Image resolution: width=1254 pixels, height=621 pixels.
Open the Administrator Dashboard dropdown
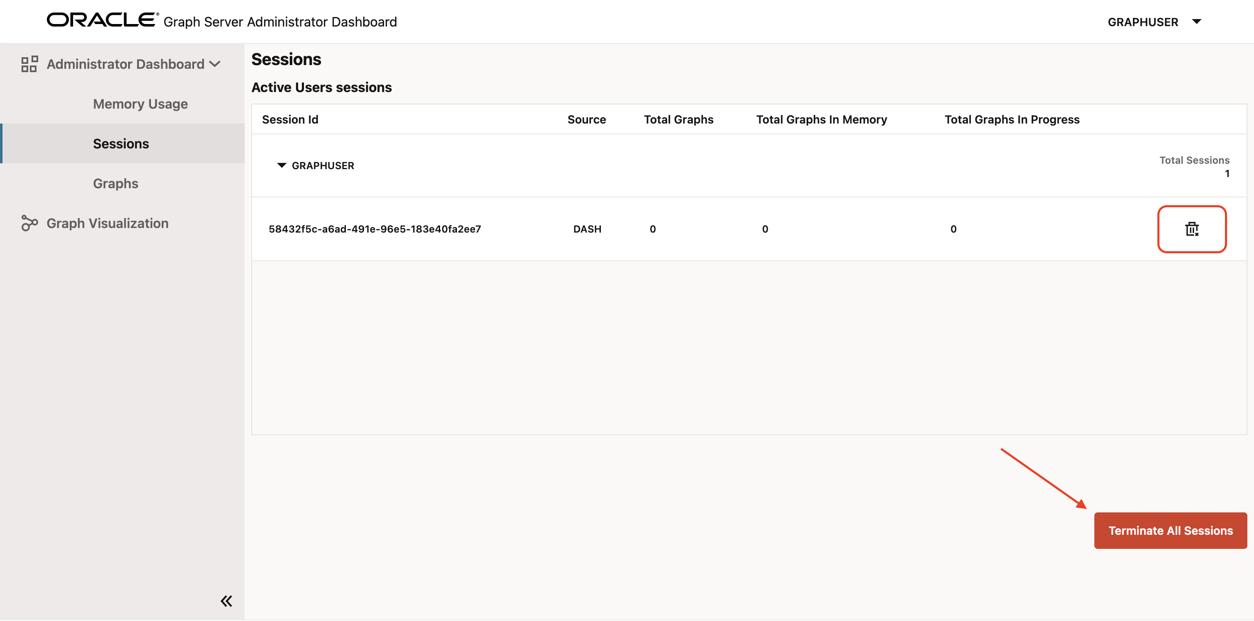(214, 64)
